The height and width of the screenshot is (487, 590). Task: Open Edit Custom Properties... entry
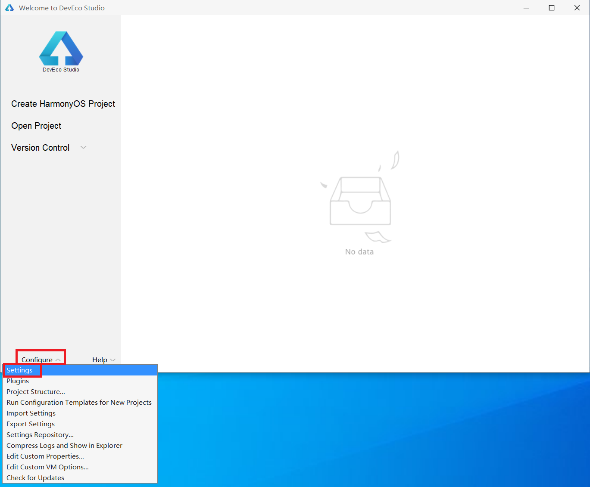[80, 456]
